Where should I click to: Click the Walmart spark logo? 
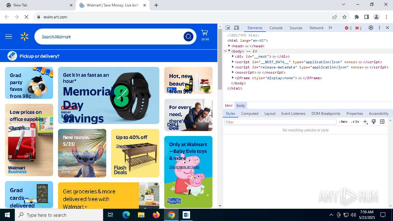pyautogui.click(x=25, y=37)
